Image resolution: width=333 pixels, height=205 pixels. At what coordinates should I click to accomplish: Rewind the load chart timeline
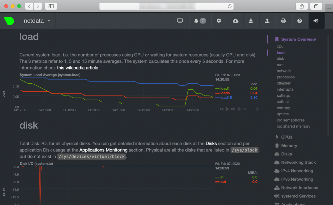tap(221, 109)
